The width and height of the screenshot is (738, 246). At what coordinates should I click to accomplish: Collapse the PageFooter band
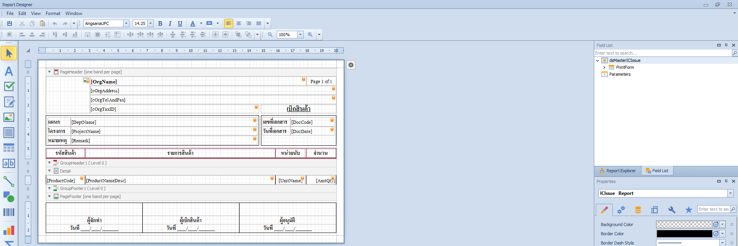49,196
